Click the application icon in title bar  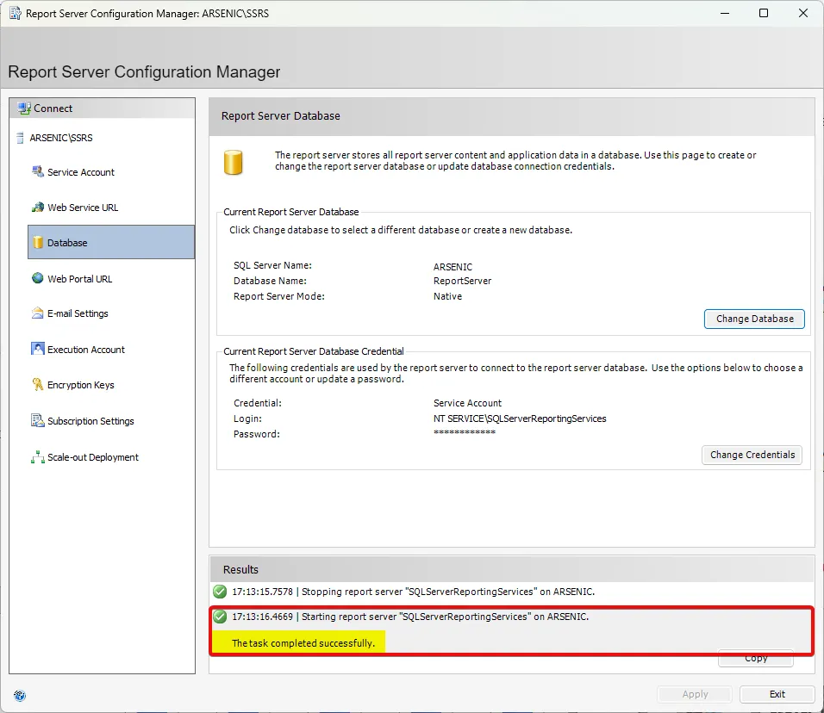(x=16, y=13)
